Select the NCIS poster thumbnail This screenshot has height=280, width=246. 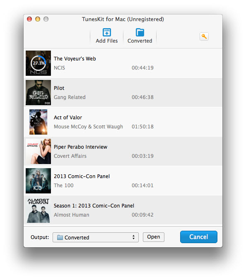[x=38, y=63]
